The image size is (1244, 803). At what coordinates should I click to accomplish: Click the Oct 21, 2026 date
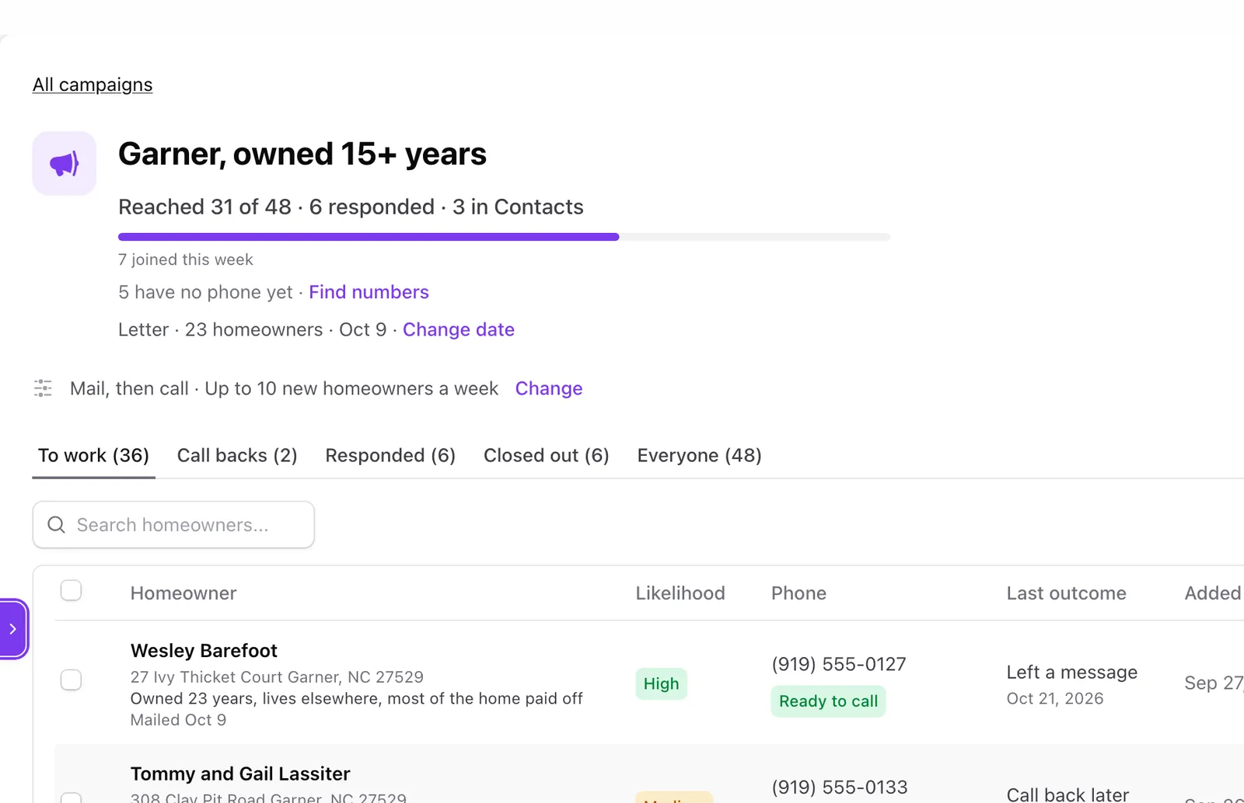(x=1055, y=699)
